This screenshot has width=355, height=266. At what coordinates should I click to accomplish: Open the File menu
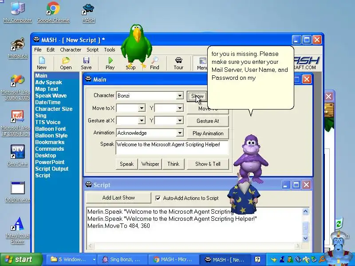[38, 50]
